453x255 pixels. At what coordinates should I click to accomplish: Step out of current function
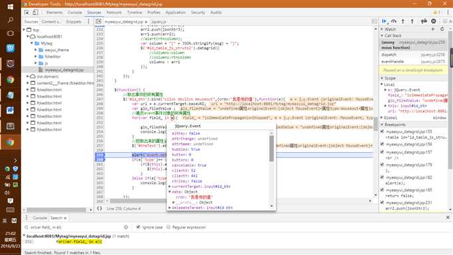[413, 21]
